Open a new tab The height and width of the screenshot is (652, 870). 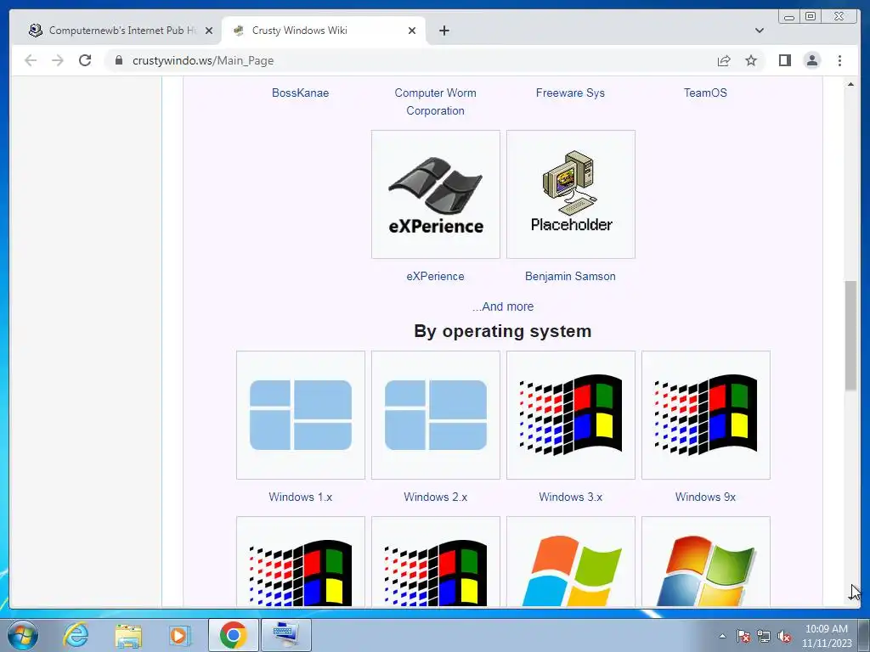pos(443,31)
